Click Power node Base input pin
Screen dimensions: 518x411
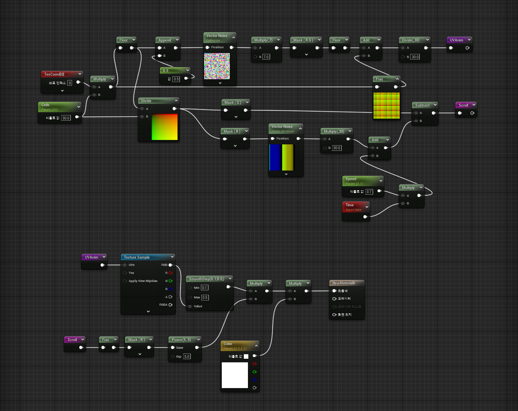coord(173,347)
